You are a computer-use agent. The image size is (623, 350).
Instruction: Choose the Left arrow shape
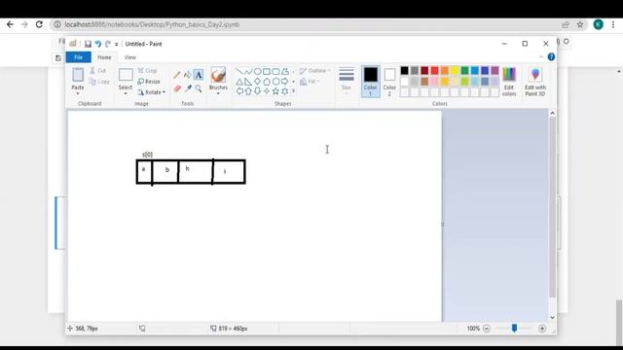pyautogui.click(x=239, y=91)
